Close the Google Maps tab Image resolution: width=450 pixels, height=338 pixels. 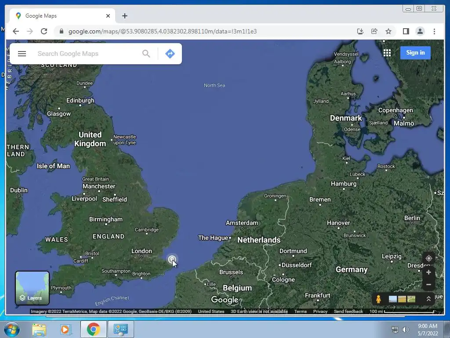tap(108, 16)
